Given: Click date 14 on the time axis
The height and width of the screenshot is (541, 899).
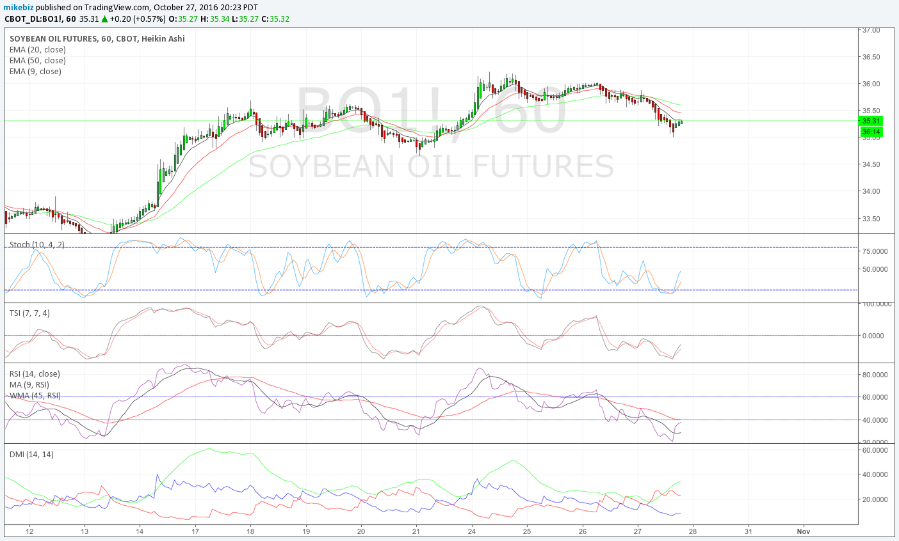Looking at the screenshot, I should tap(140, 531).
